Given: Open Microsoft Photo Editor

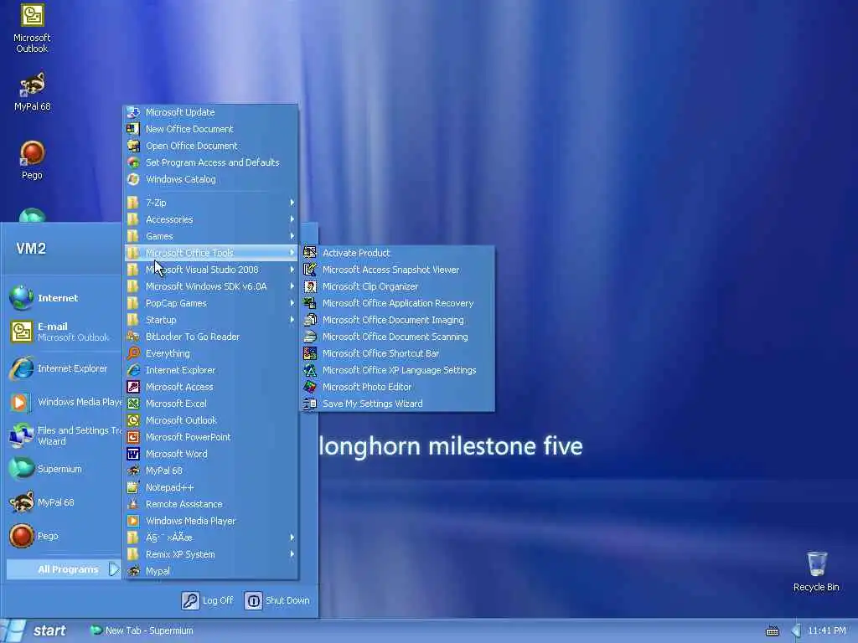Looking at the screenshot, I should [398, 387].
